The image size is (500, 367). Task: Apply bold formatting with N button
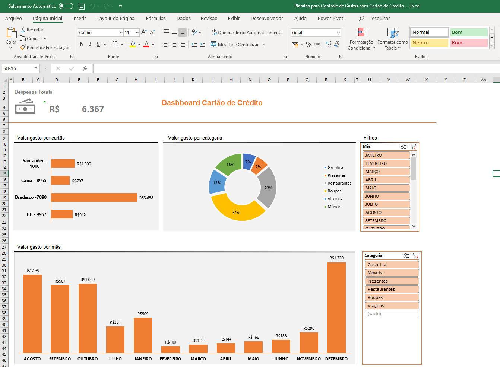point(82,44)
